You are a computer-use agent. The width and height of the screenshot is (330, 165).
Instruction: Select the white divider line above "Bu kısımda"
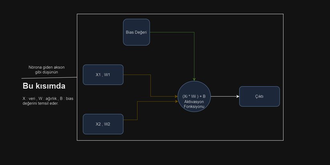click(48, 78)
